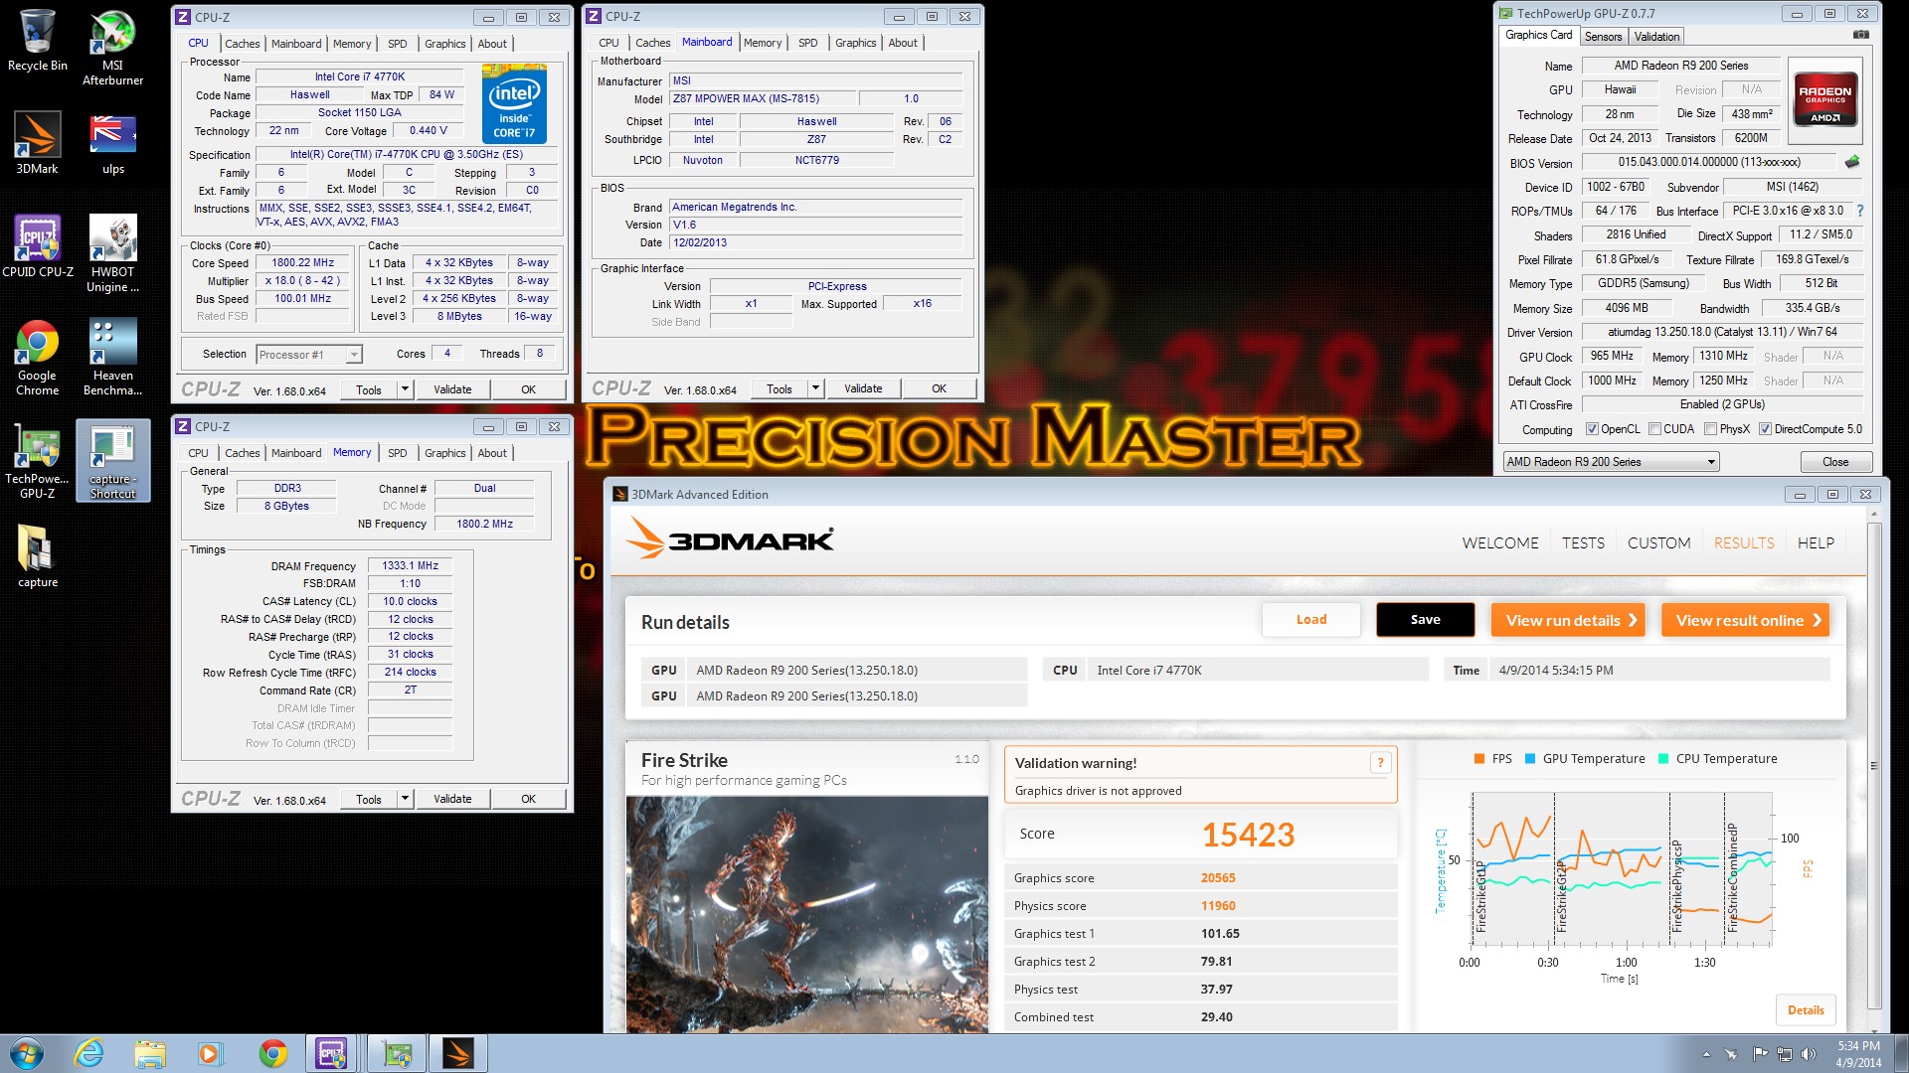Viewport: 1909px width, 1073px height.
Task: Open the Recycle Bin desktop icon
Action: click(x=38, y=41)
